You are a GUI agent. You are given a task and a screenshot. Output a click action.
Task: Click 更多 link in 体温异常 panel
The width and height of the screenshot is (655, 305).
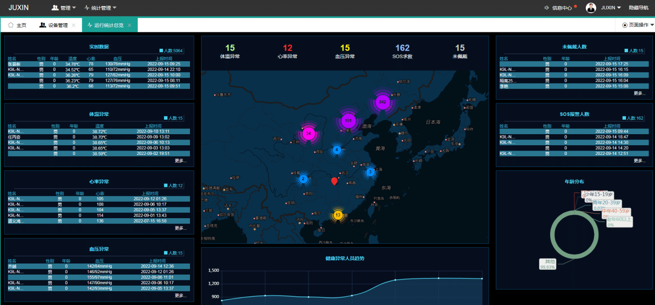[180, 161]
